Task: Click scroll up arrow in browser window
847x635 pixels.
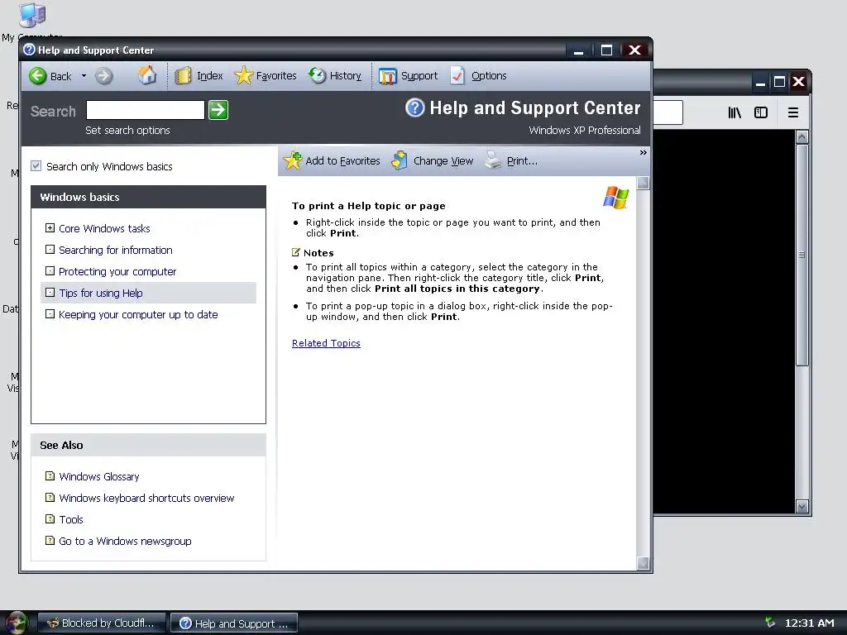Action: point(802,136)
